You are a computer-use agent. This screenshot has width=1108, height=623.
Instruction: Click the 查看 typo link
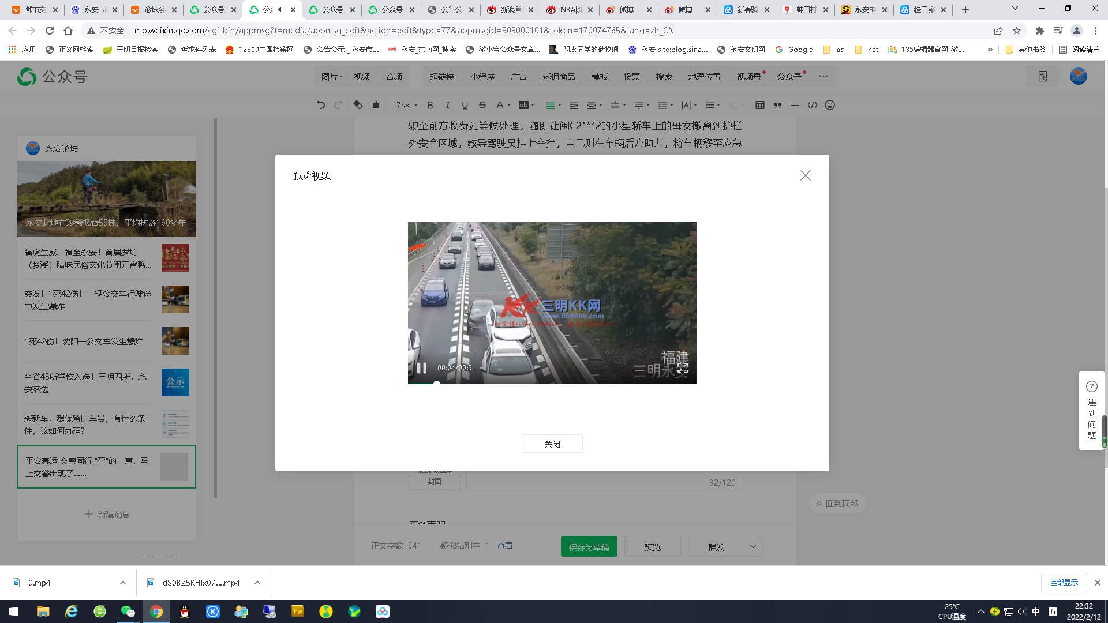point(505,546)
